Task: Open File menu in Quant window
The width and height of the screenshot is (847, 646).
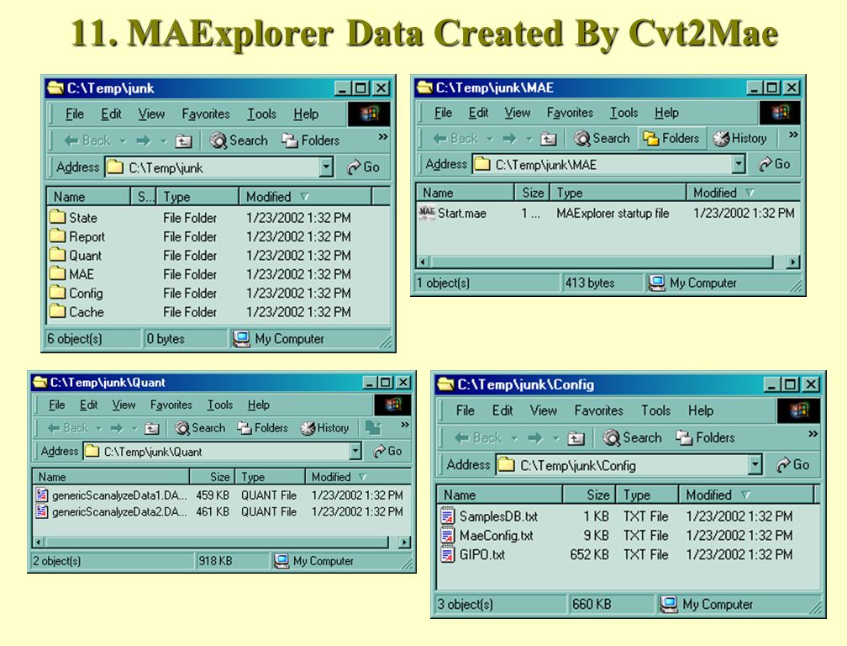Action: (57, 405)
